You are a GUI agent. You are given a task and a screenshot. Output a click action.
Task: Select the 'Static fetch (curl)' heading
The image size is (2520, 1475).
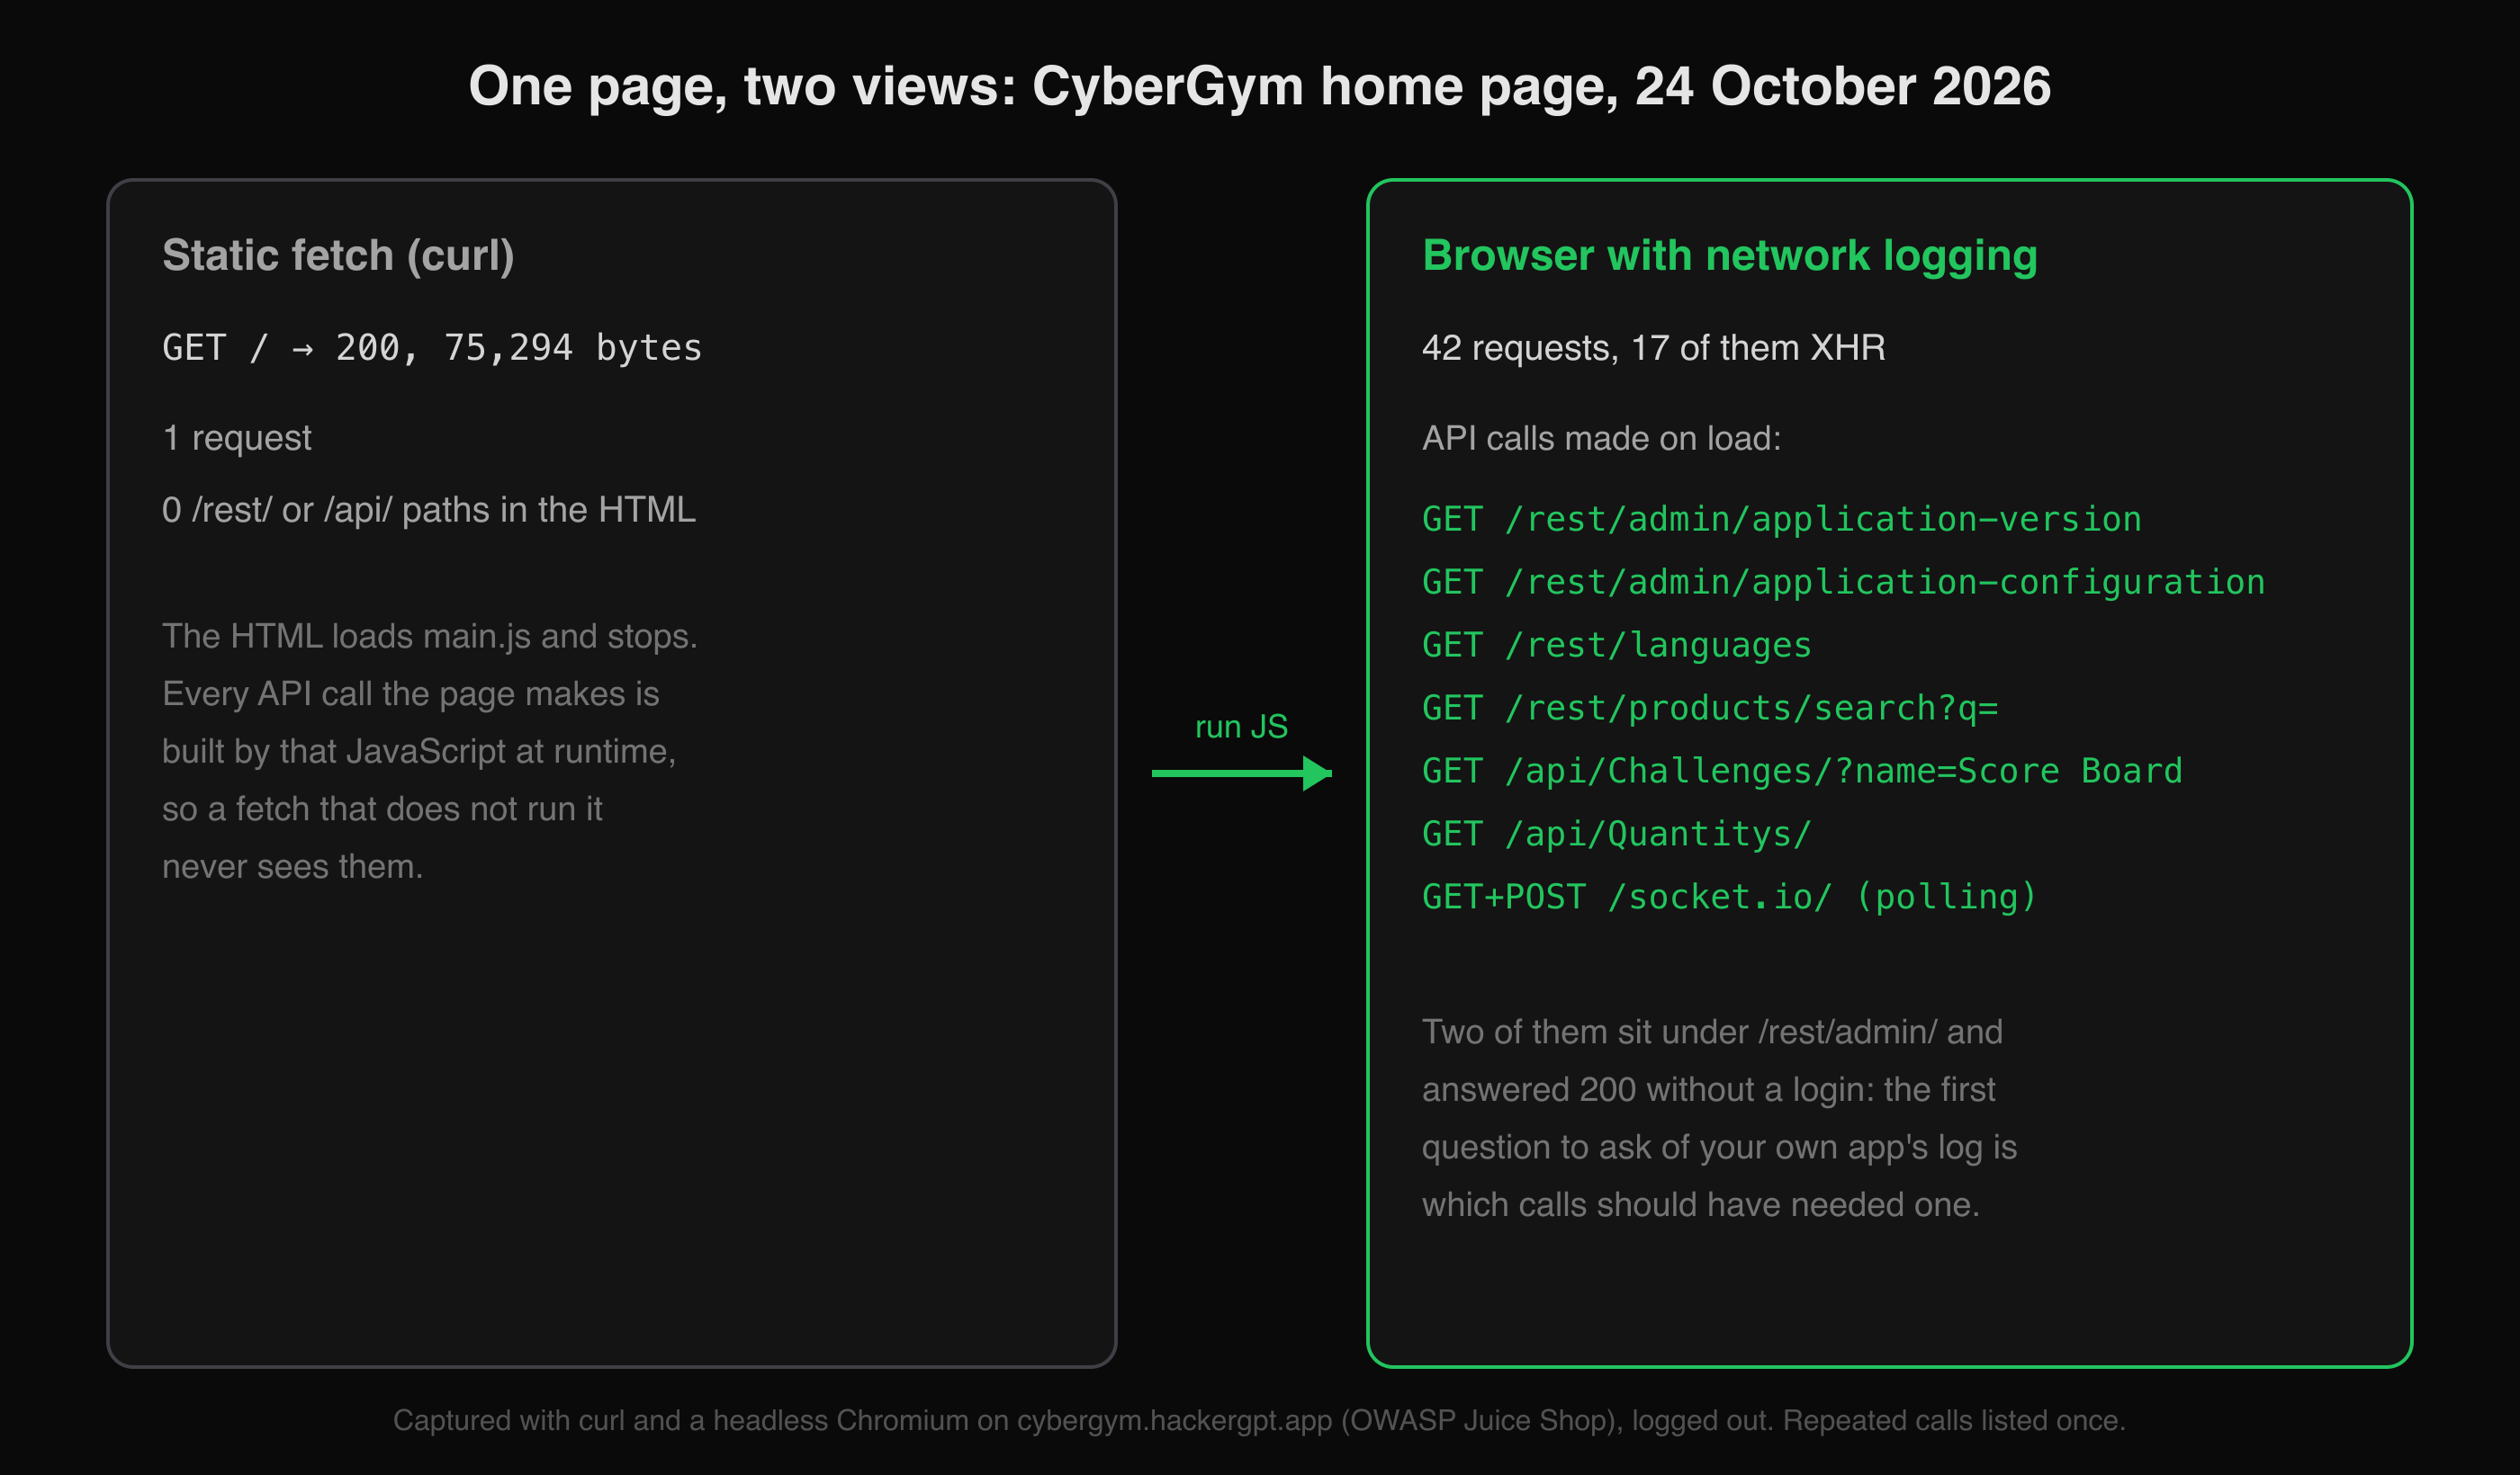pos(338,255)
